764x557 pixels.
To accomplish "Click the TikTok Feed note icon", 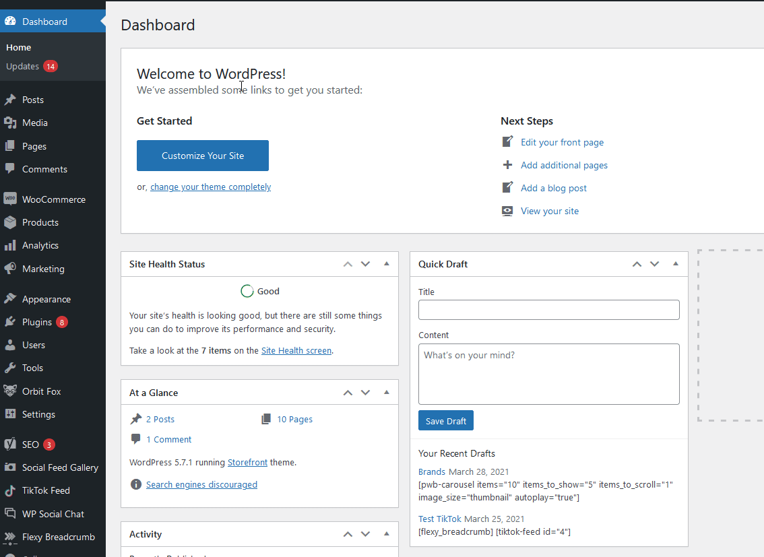I will point(10,491).
